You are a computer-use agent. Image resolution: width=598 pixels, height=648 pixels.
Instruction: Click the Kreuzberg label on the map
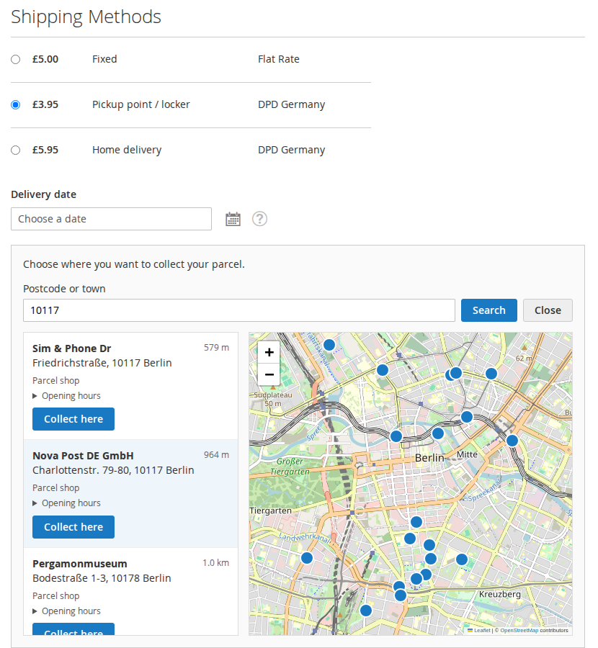(x=499, y=594)
